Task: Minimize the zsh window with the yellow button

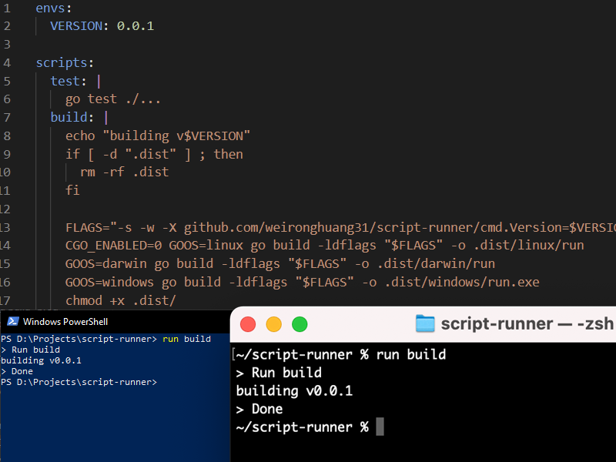Action: [274, 324]
